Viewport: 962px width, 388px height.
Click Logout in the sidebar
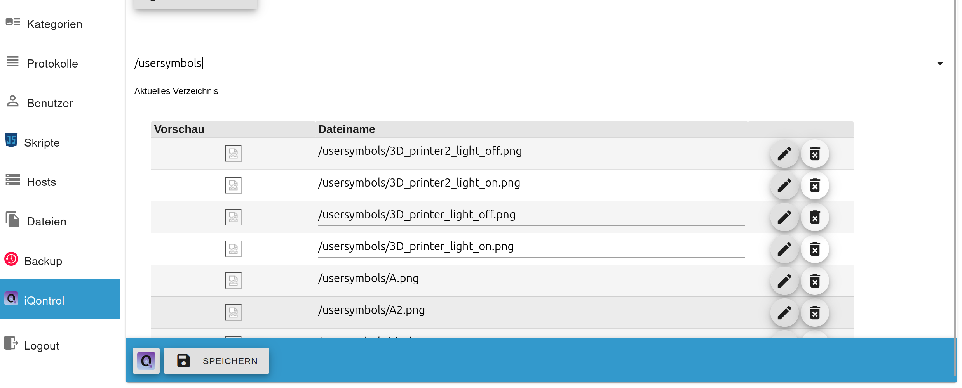41,346
